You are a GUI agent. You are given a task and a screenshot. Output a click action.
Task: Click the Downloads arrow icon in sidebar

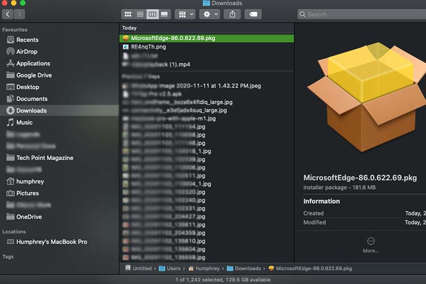pos(10,110)
